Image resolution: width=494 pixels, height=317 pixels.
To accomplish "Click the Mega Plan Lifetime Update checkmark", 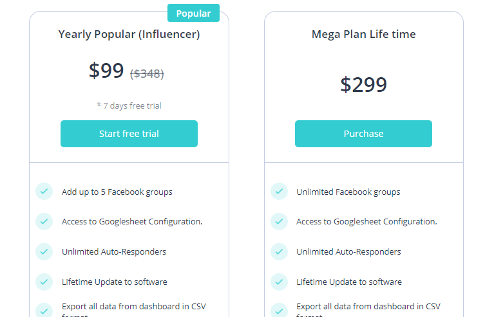I will point(279,282).
